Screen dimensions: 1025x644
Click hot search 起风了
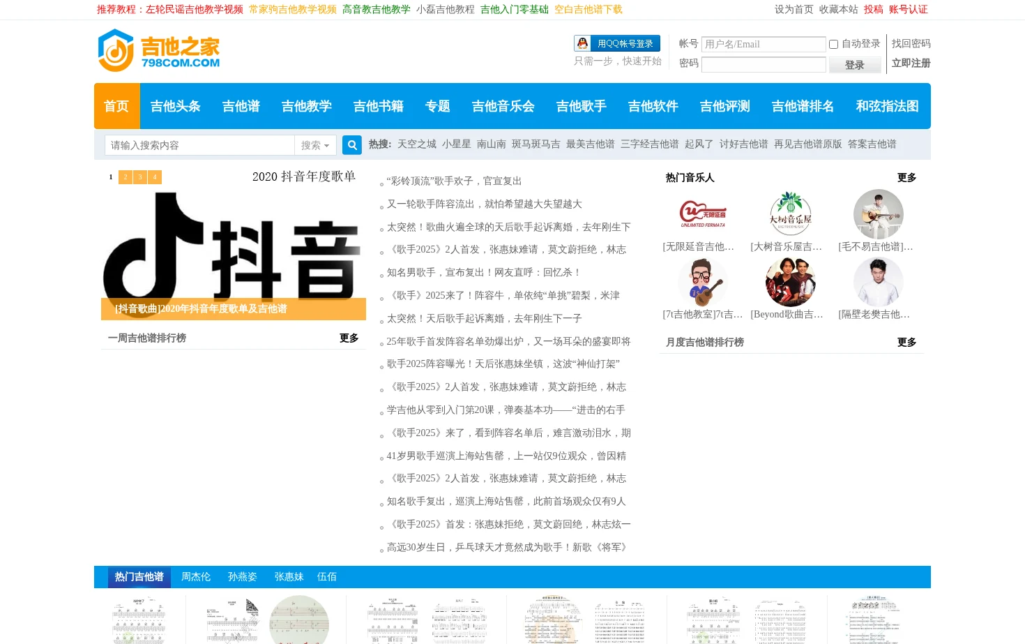pyautogui.click(x=699, y=144)
